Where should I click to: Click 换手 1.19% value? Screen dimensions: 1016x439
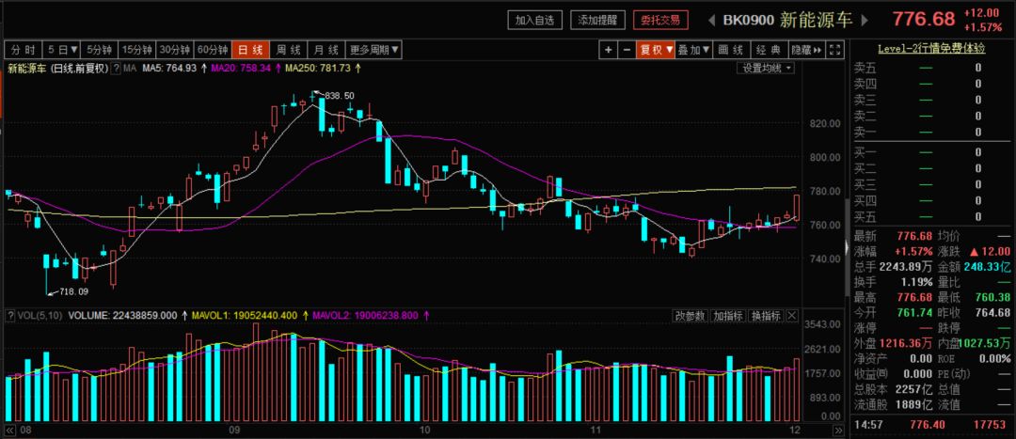[917, 282]
